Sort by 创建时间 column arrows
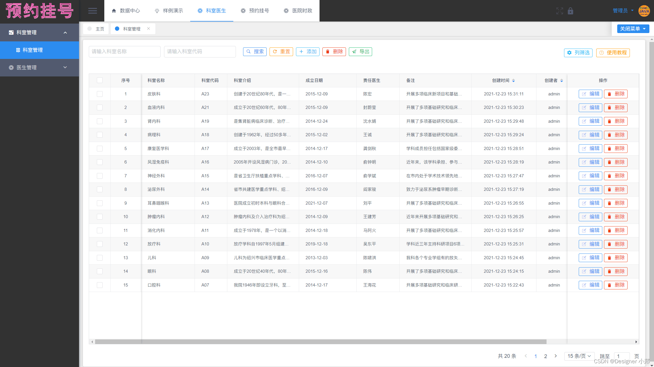 (x=513, y=80)
